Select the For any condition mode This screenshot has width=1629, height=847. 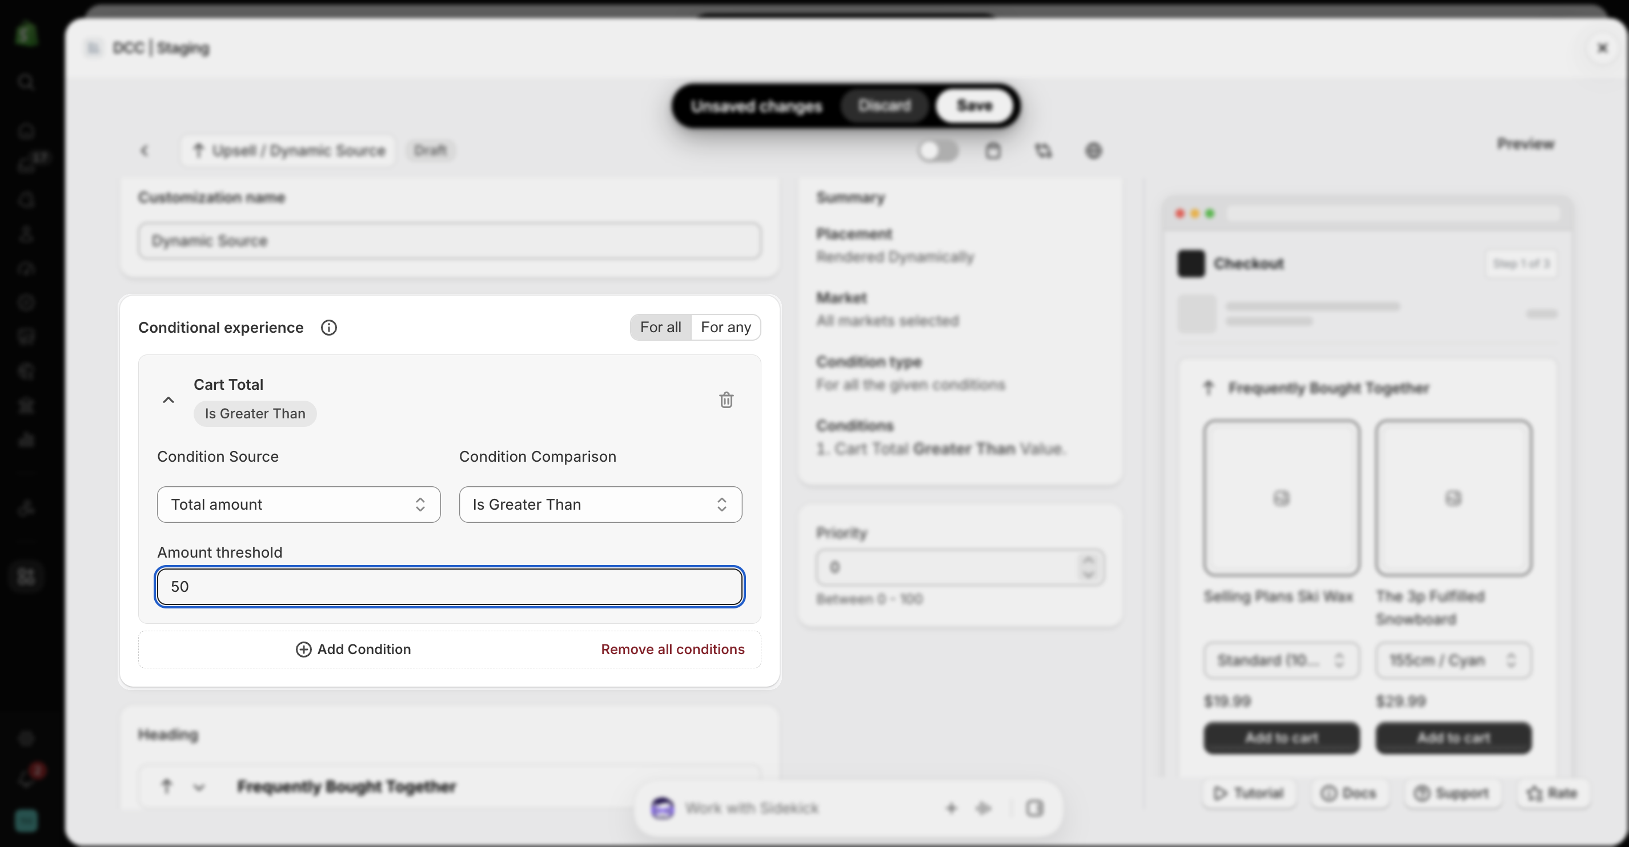click(x=725, y=328)
